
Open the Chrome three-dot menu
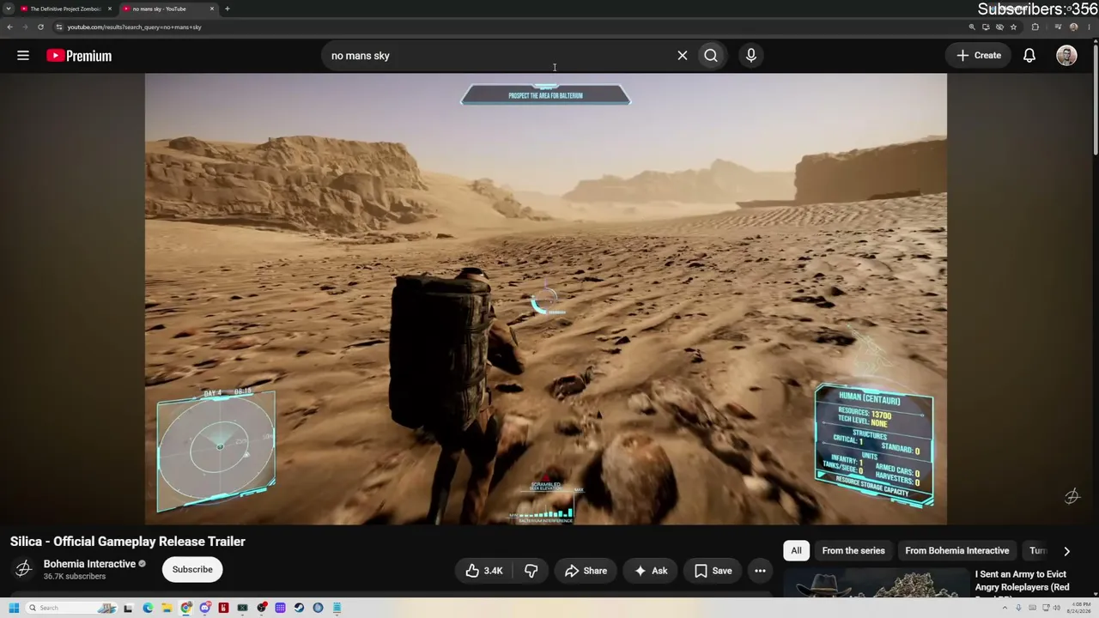[x=1089, y=27]
